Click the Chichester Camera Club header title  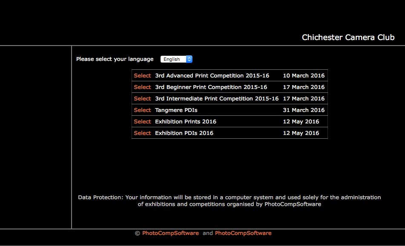[x=348, y=37]
